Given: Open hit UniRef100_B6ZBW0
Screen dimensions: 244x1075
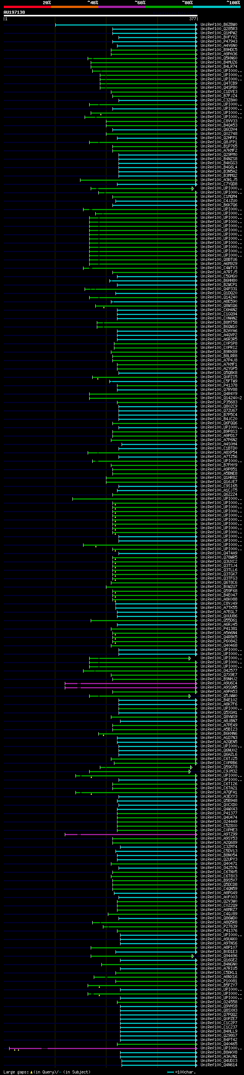Looking at the screenshot, I should (x=219, y=25).
